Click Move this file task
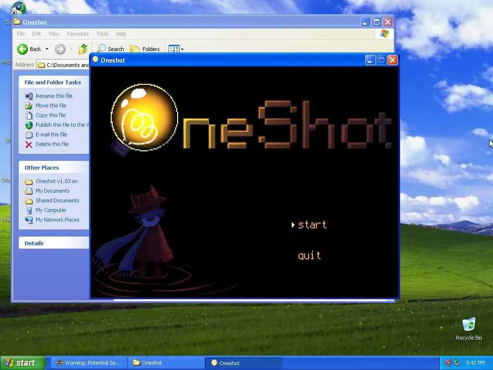This screenshot has height=370, width=493. [x=51, y=106]
